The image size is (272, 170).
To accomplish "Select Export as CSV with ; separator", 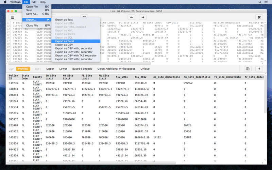I will [x=76, y=52].
